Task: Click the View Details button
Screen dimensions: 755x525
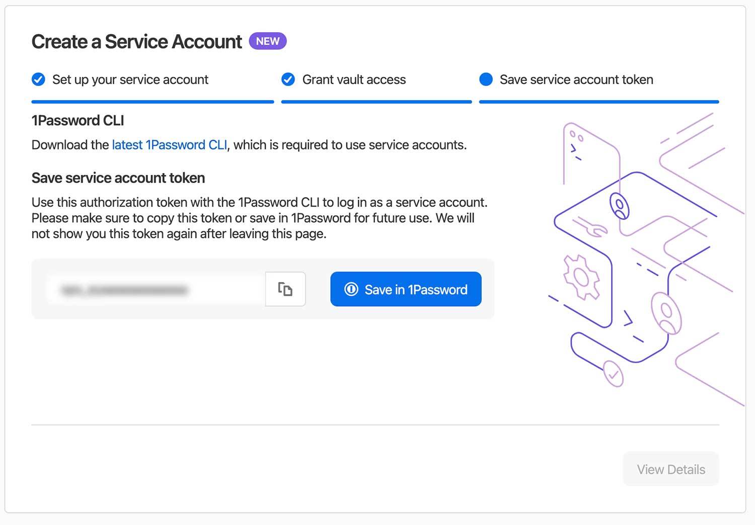Action: (671, 469)
